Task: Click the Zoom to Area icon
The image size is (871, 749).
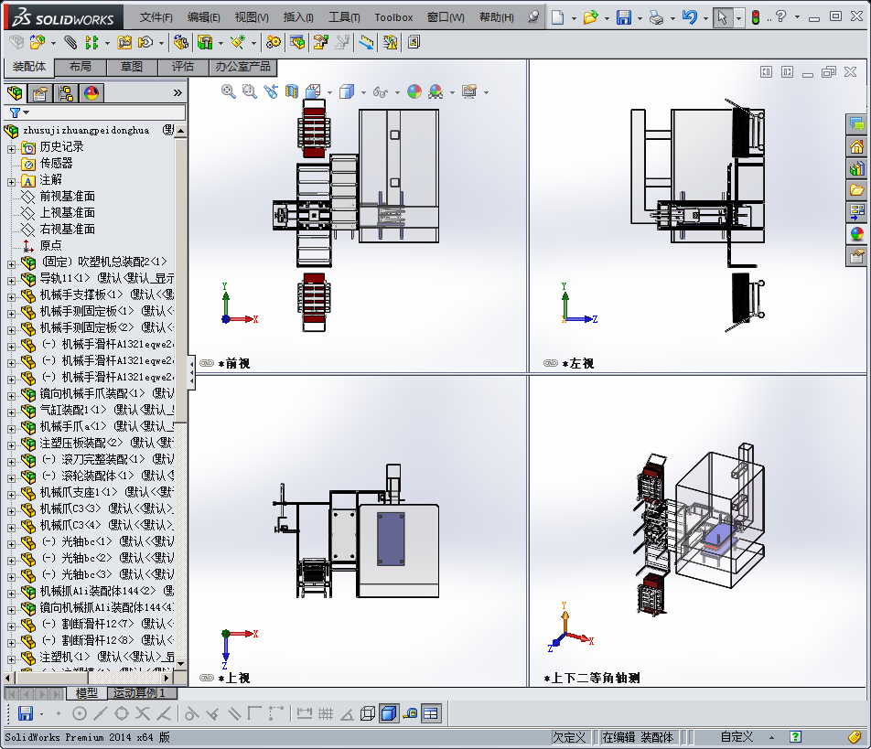Action: pos(250,91)
